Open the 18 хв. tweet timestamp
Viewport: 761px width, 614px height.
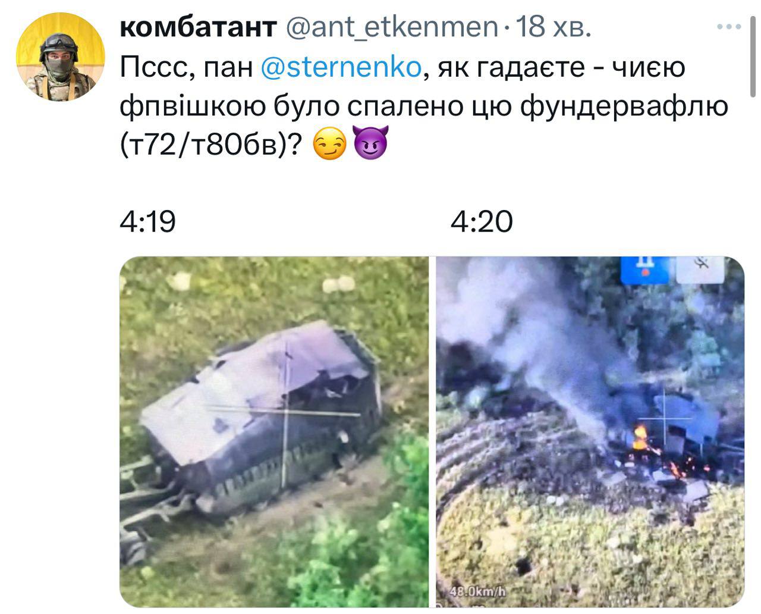tap(554, 27)
